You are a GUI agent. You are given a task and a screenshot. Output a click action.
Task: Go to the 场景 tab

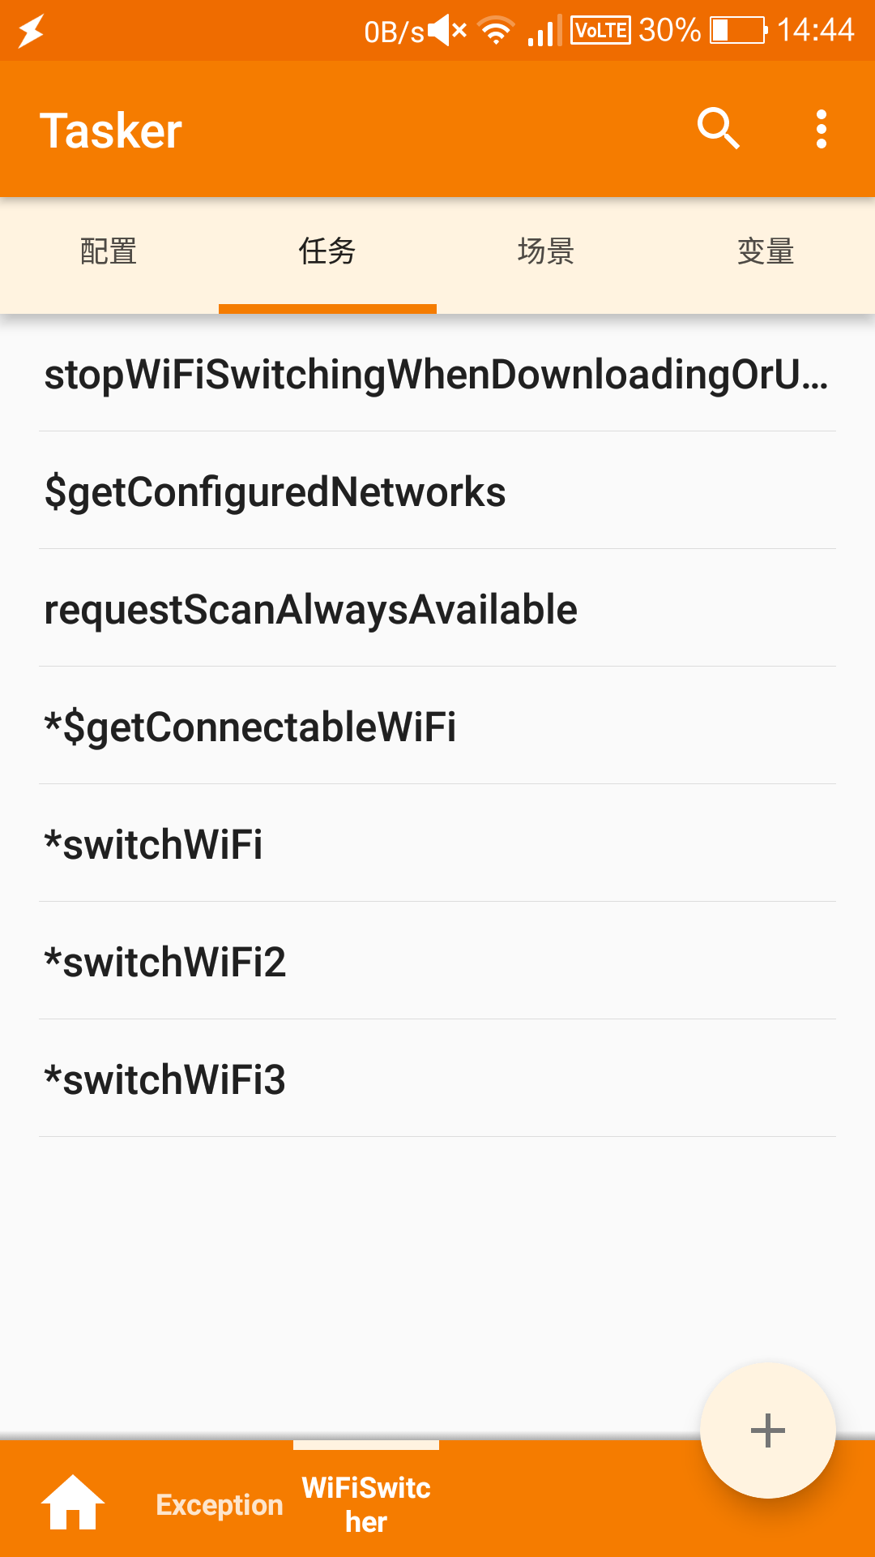(x=546, y=252)
